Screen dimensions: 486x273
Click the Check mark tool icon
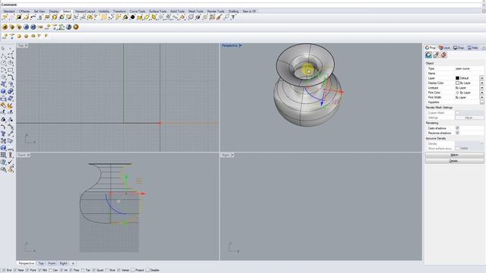click(x=10, y=162)
